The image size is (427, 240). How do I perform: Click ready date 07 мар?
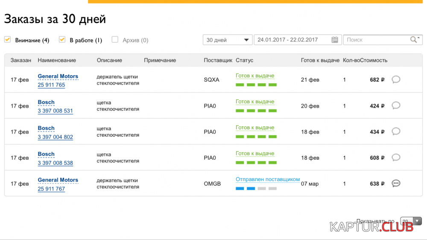pyautogui.click(x=310, y=184)
